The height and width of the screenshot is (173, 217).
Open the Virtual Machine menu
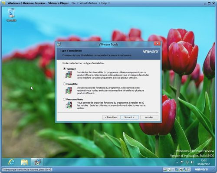click(89, 3)
